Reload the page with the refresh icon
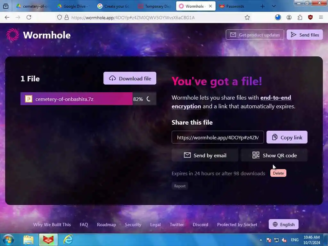Image resolution: width=328 pixels, height=246 pixels. point(29,17)
